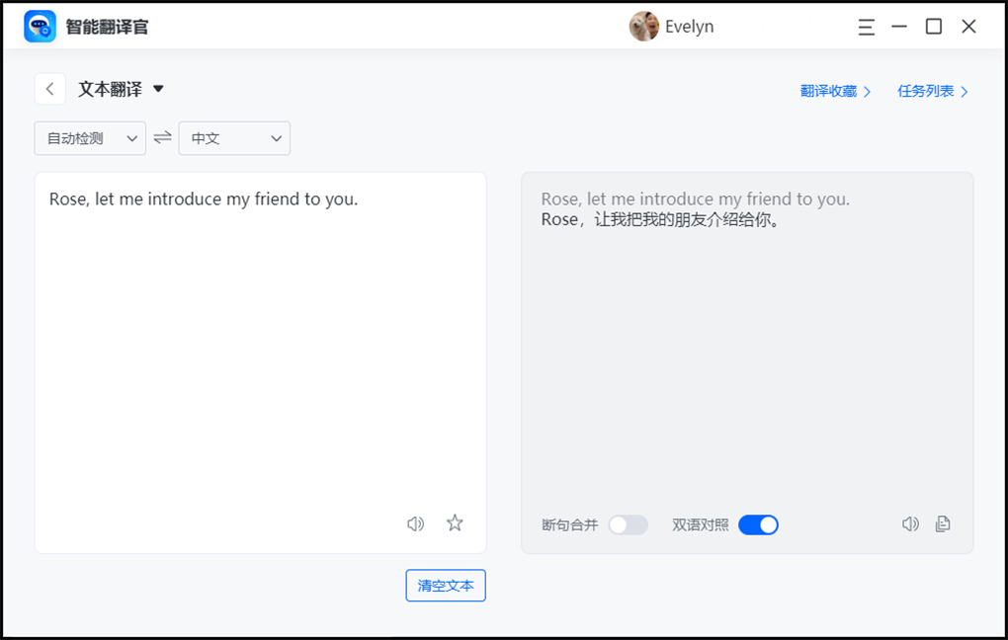Open the 任务列表 link
1008x640 pixels.
tap(932, 91)
